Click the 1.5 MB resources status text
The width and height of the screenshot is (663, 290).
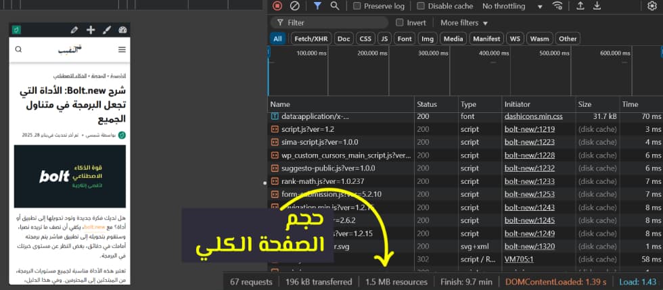pos(396,282)
